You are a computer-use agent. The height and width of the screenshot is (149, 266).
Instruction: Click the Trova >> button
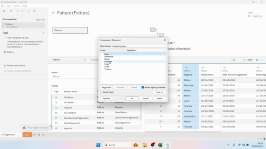pos(160,92)
